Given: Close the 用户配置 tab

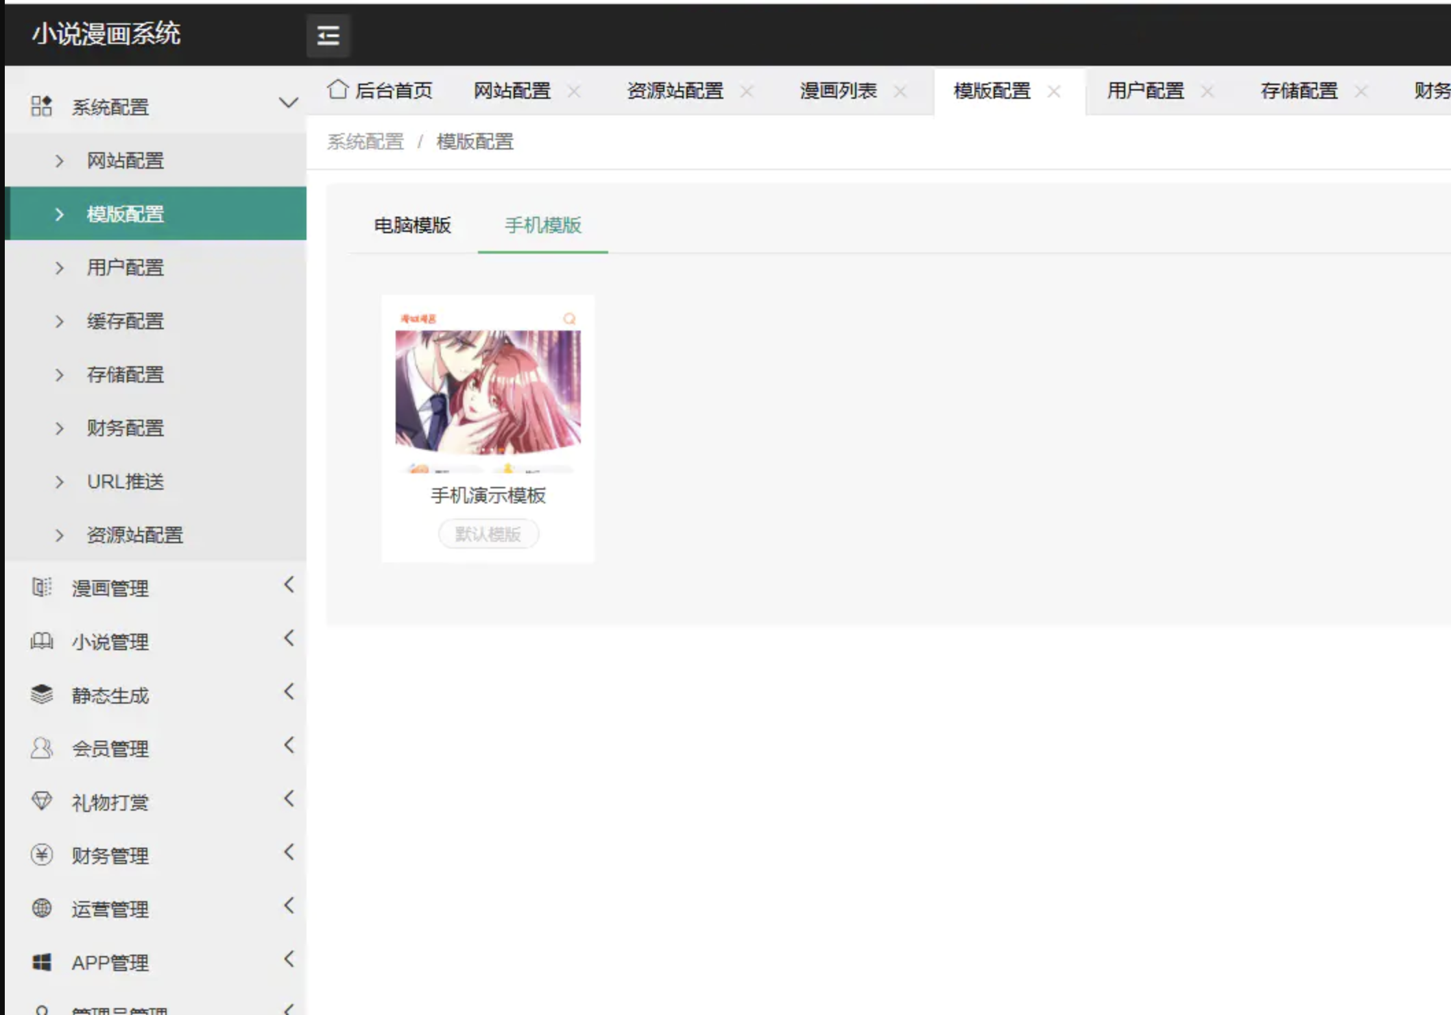Looking at the screenshot, I should pos(1208,91).
